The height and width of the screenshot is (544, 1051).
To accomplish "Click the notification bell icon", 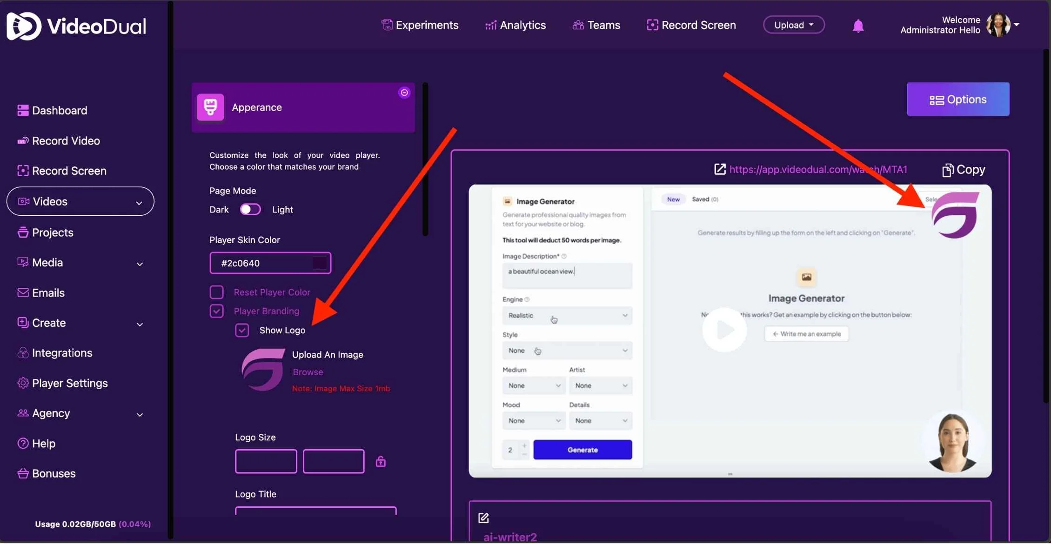I will (x=858, y=26).
